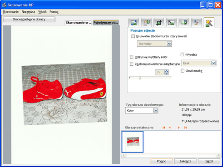Select the red shoes final image thumbnail
223x167 pixels.
[132, 142]
